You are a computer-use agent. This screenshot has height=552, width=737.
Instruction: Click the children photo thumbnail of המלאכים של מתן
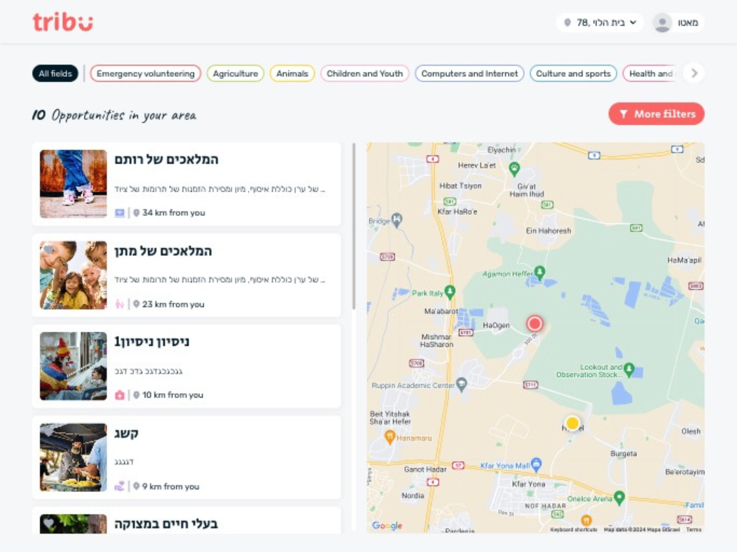(73, 275)
